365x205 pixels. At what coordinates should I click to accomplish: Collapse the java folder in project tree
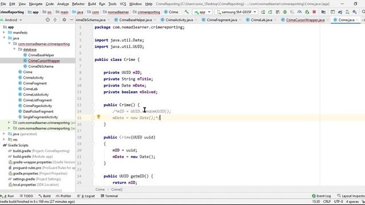pyautogui.click(x=4, y=38)
